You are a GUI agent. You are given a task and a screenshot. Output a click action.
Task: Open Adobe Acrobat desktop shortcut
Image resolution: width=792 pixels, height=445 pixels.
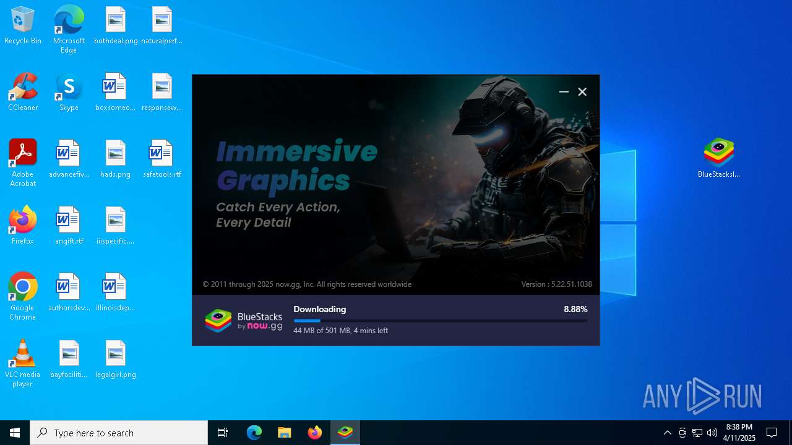(x=23, y=163)
